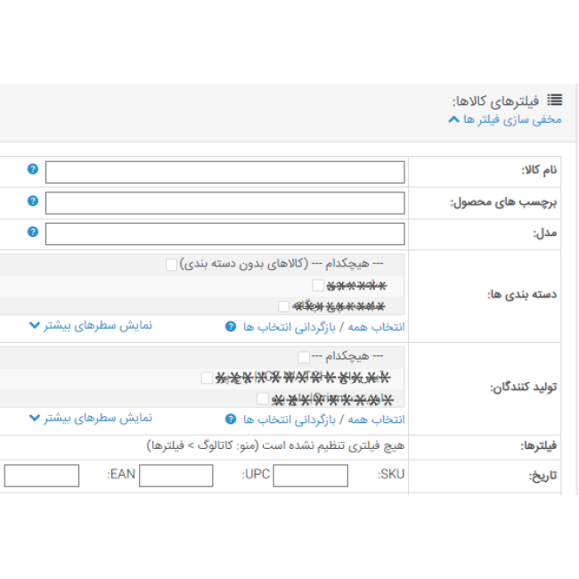This screenshot has width=579, height=579.
Task: Check هیچکدام (کالاهای بدون دسته بندی) checkbox
Action: tap(171, 265)
